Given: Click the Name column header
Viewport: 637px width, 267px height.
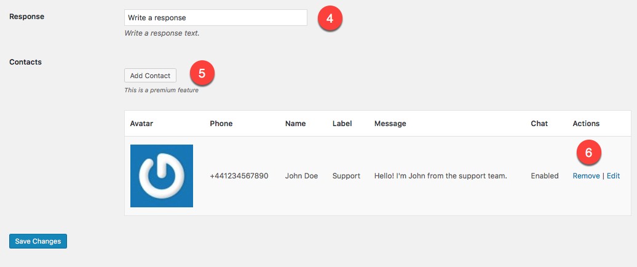Looking at the screenshot, I should pos(295,124).
